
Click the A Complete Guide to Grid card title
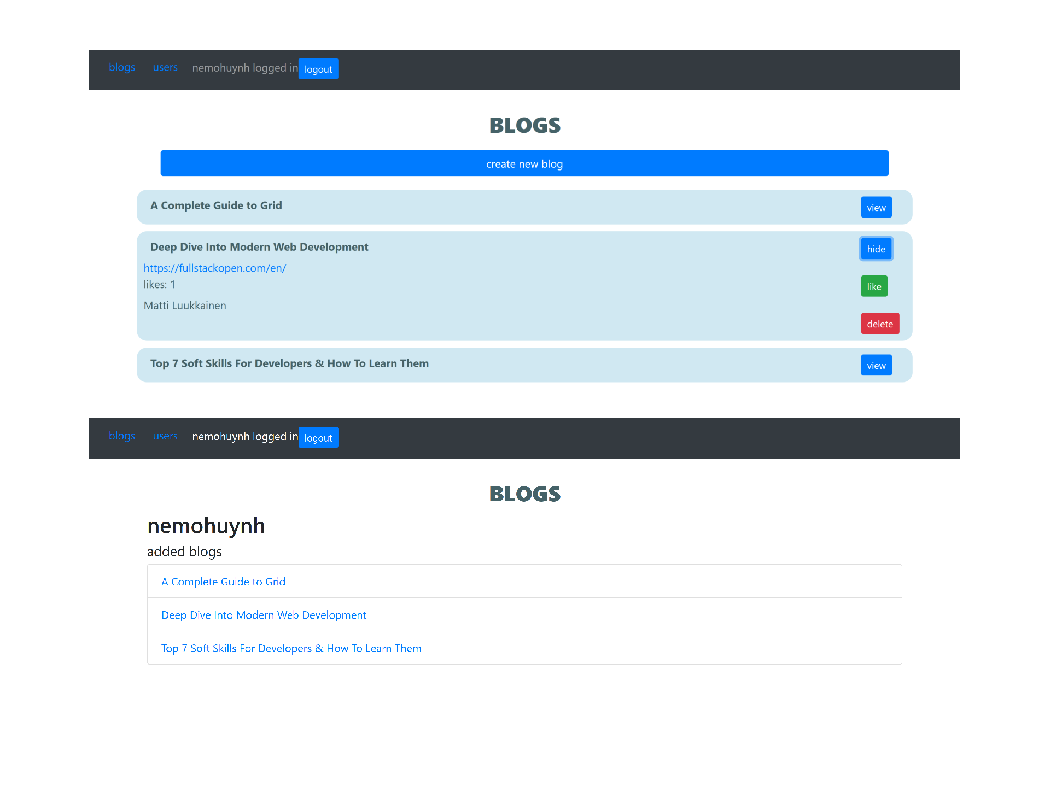pyautogui.click(x=216, y=205)
